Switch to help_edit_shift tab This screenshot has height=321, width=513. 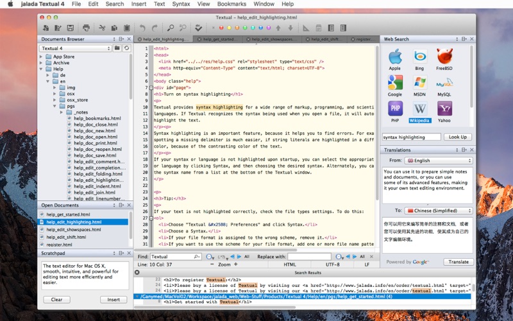click(x=324, y=39)
